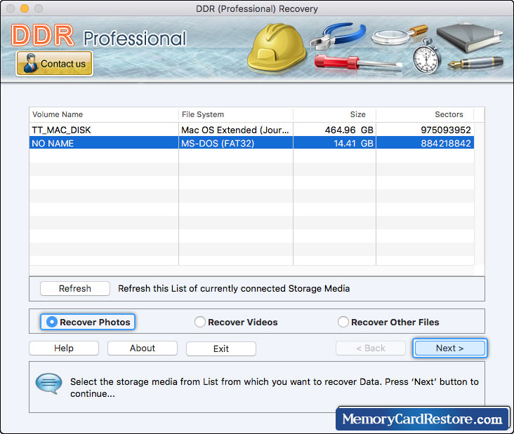Viewport: 514px width, 434px height.
Task: Open the Help button
Action: coord(64,348)
